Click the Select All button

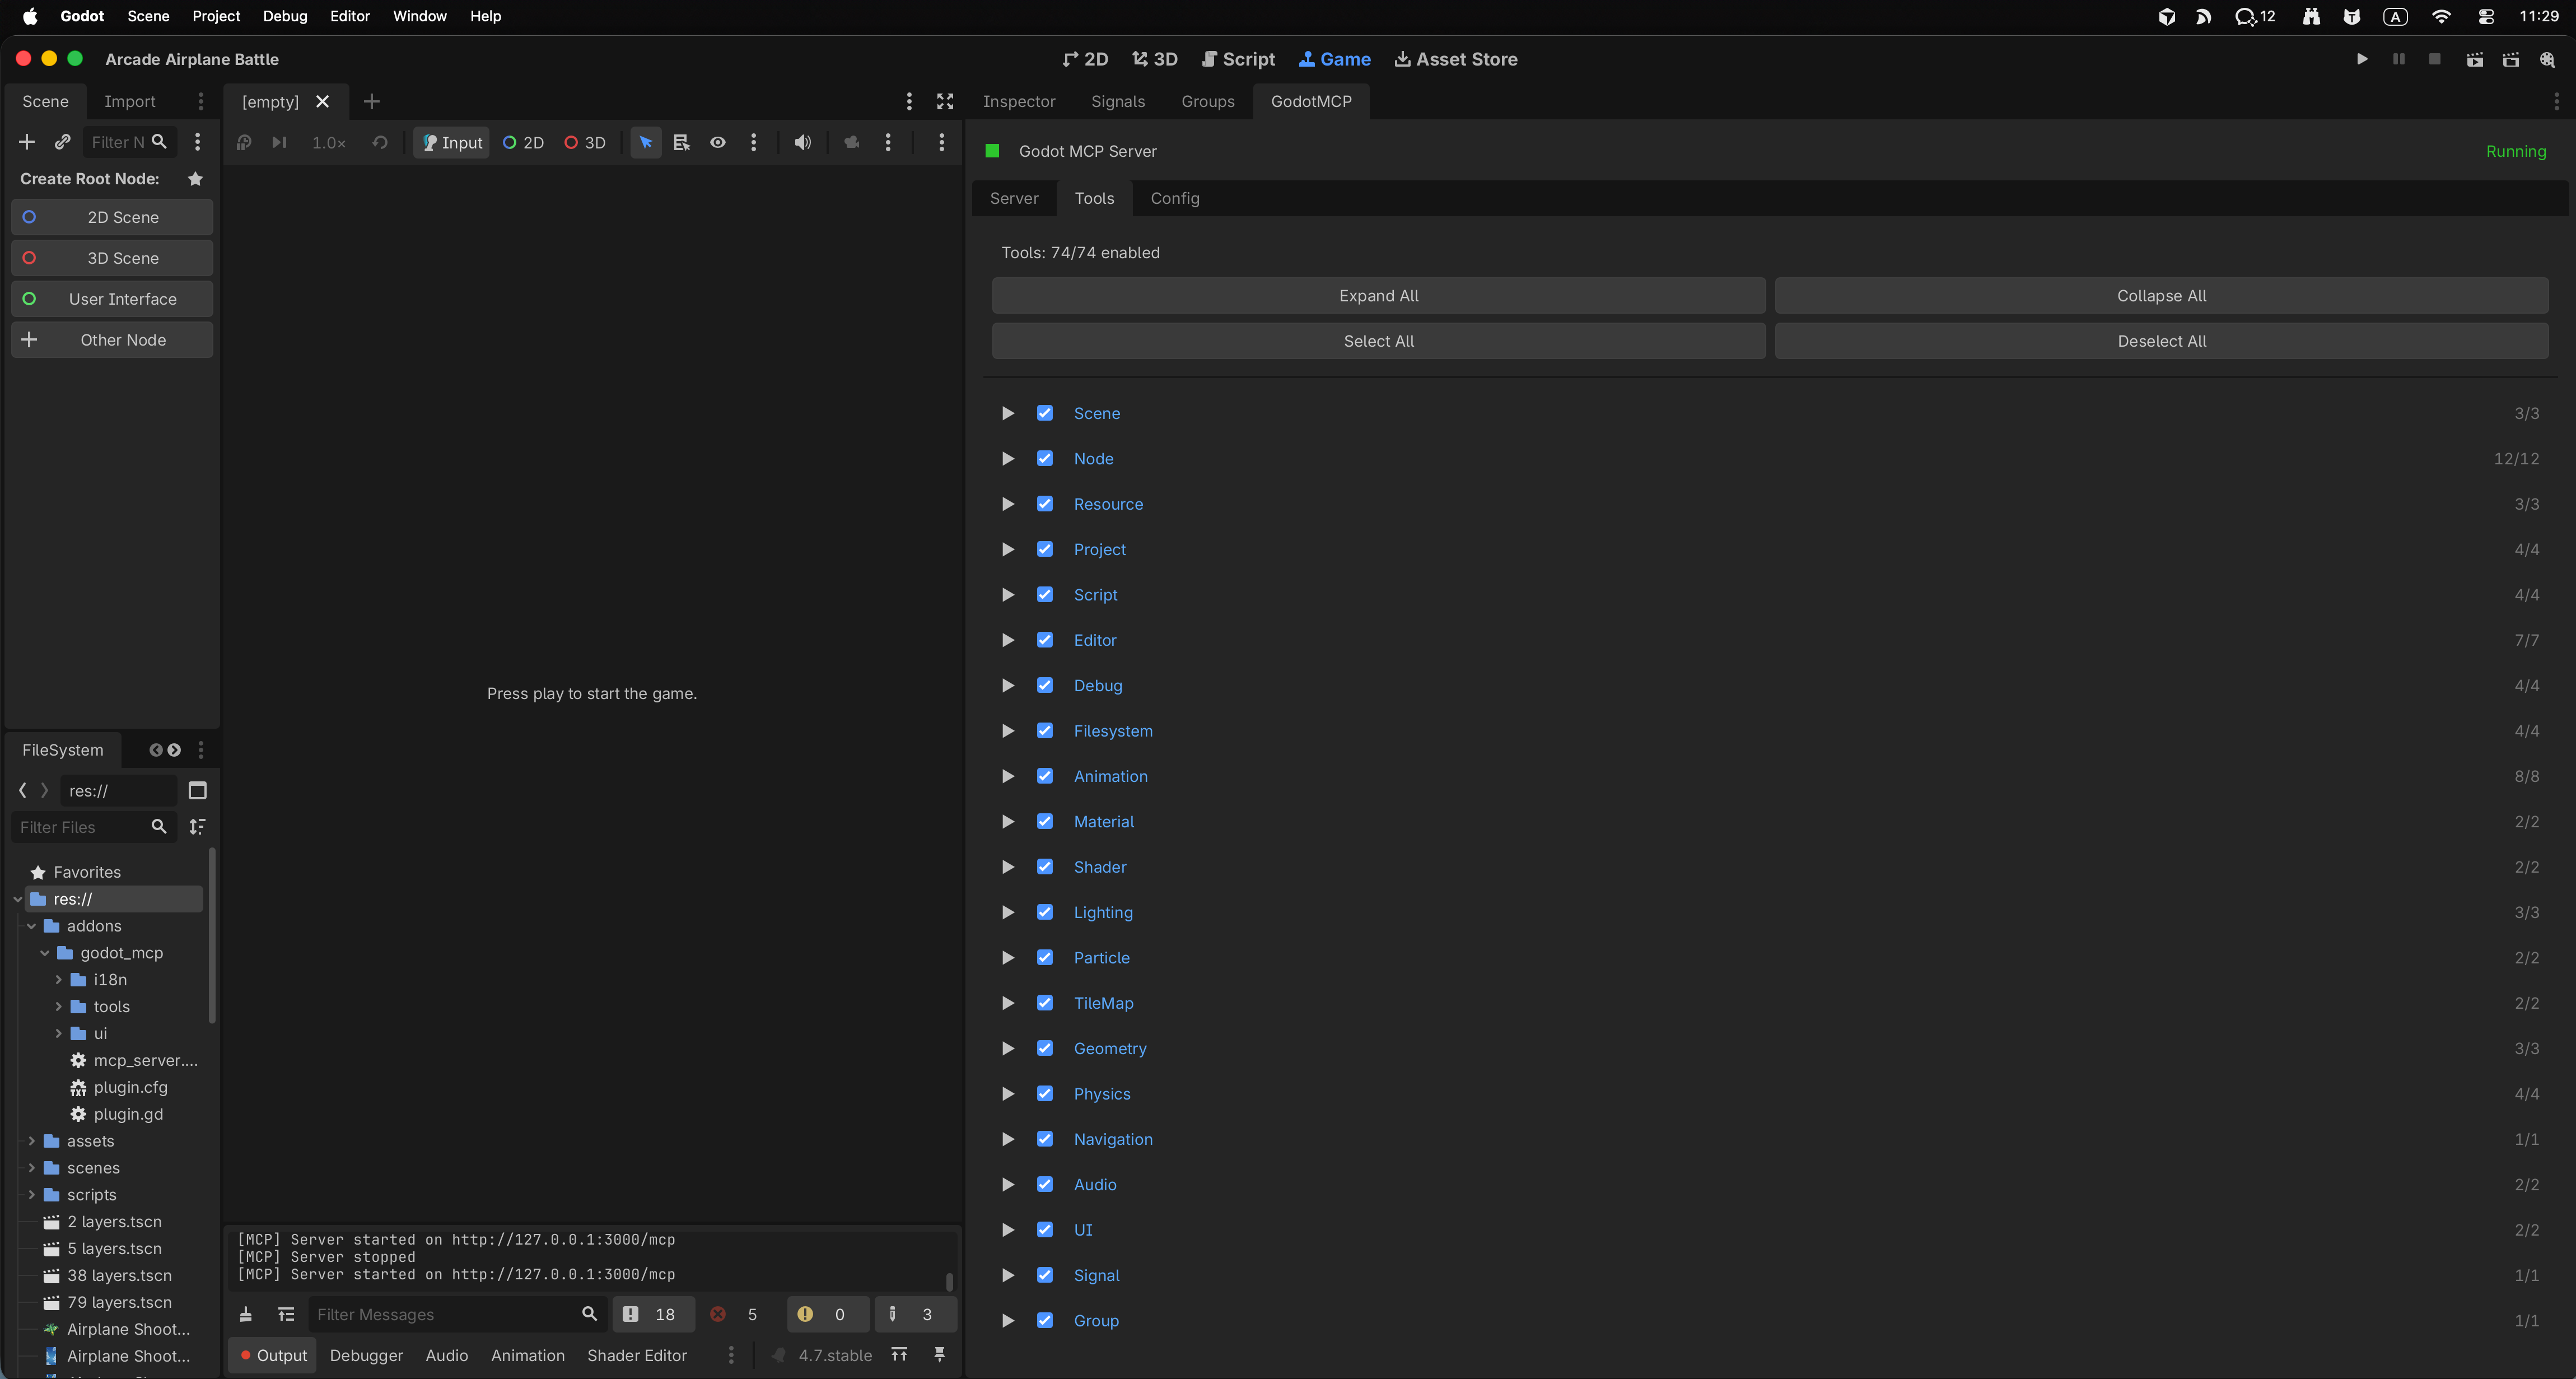coord(1378,341)
